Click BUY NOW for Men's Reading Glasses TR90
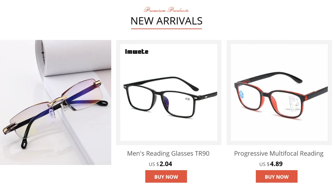The height and width of the screenshot is (191, 333). [x=166, y=176]
